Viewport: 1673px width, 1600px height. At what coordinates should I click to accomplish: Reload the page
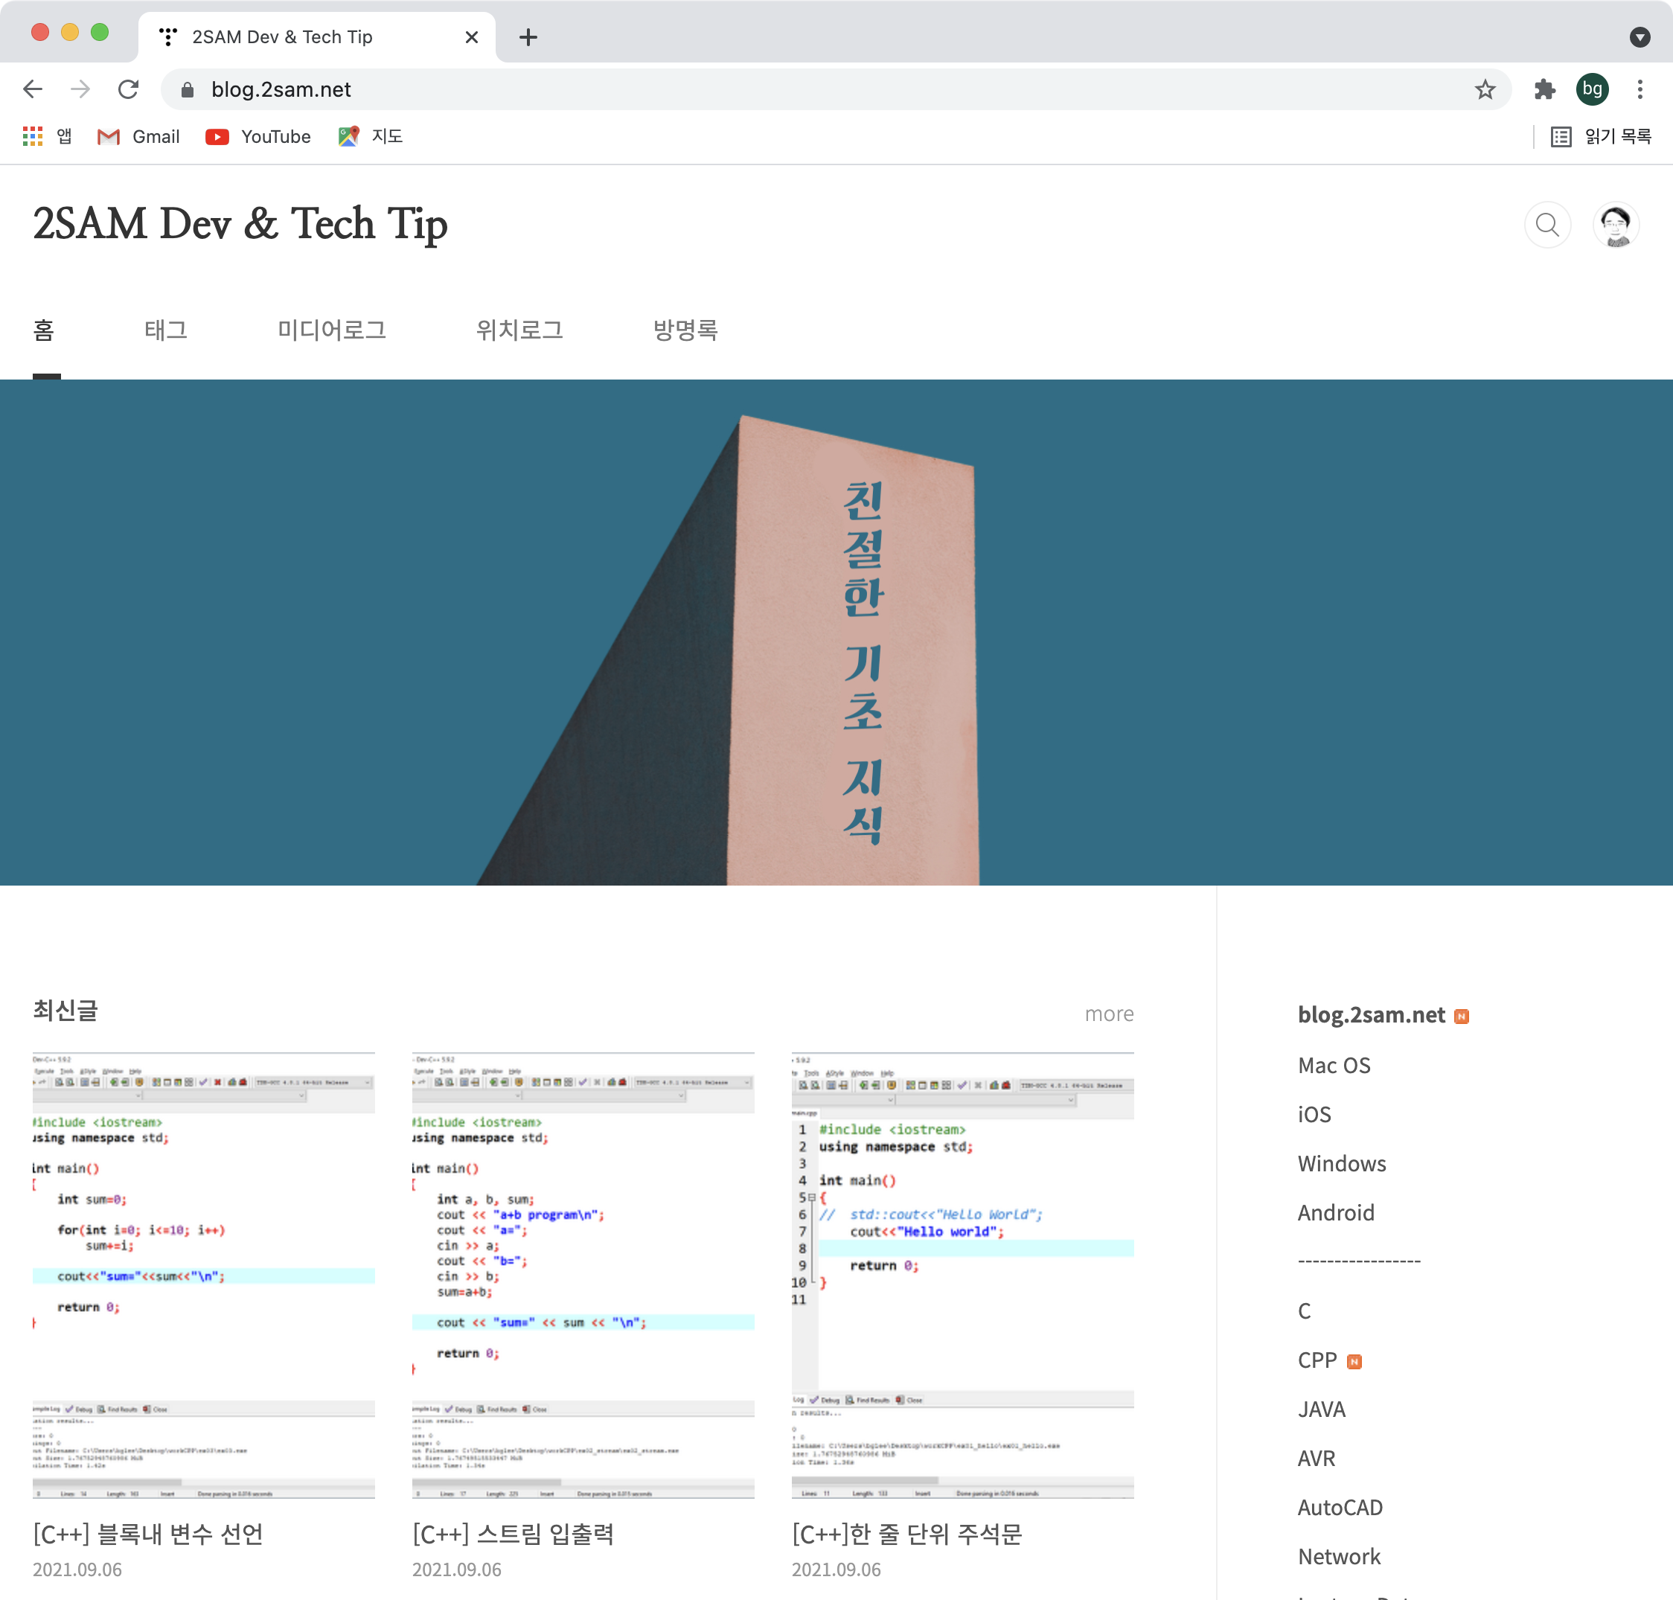coord(129,89)
